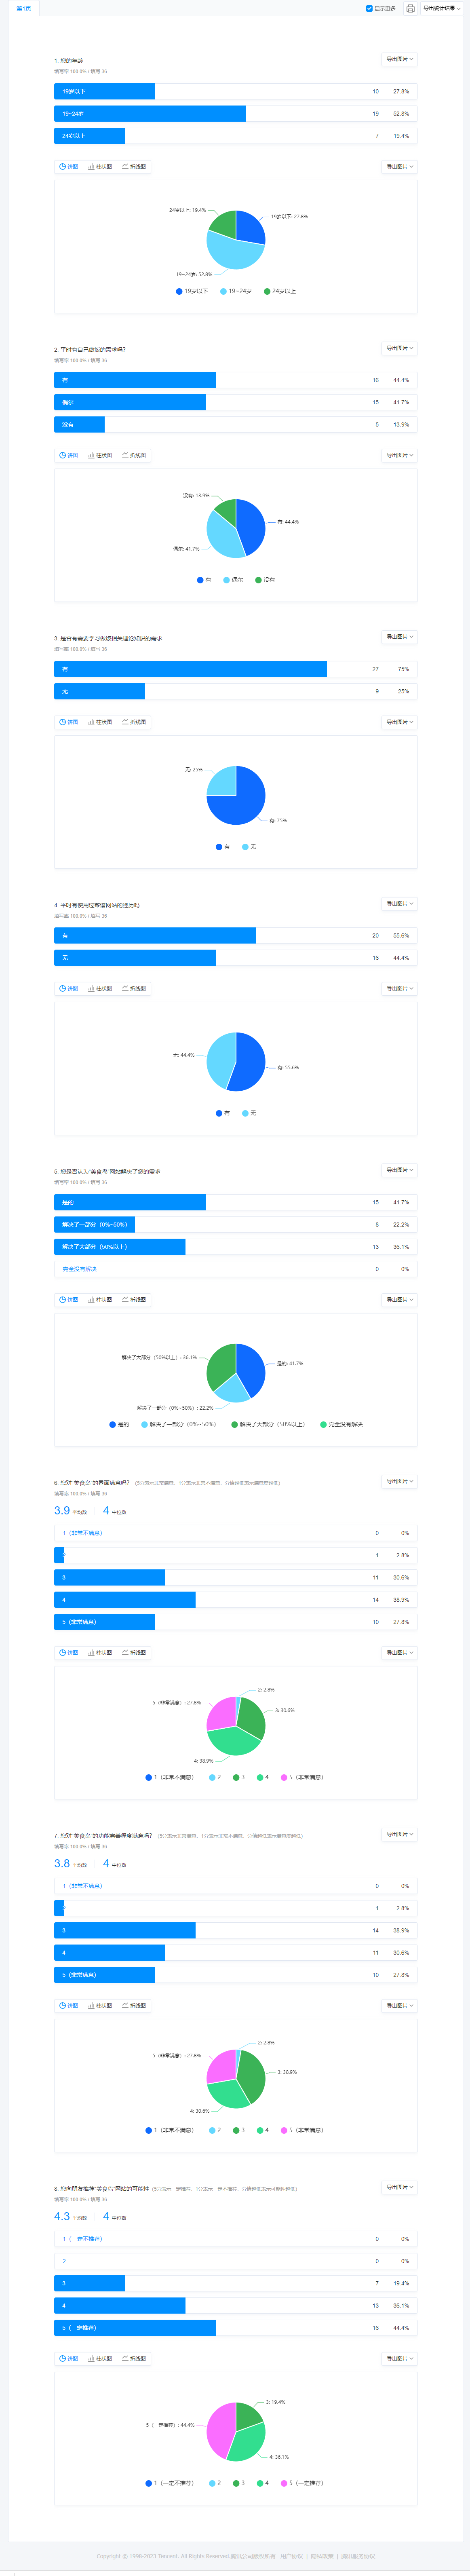Open the 腾讯服务协议 footer link
The image size is (470, 2576).
click(x=358, y=2556)
